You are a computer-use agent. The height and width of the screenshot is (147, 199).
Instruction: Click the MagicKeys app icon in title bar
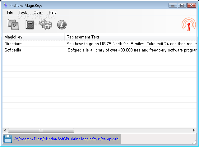click(5, 6)
